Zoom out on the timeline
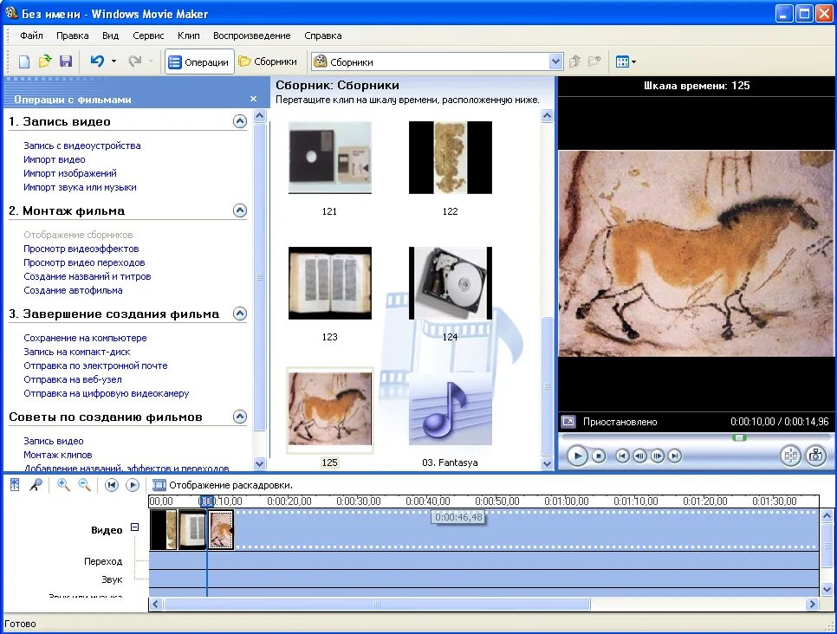 84,485
